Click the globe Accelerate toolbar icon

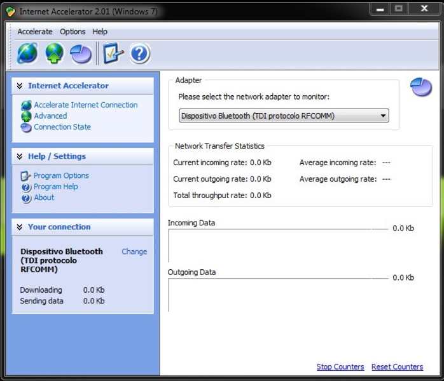27,54
